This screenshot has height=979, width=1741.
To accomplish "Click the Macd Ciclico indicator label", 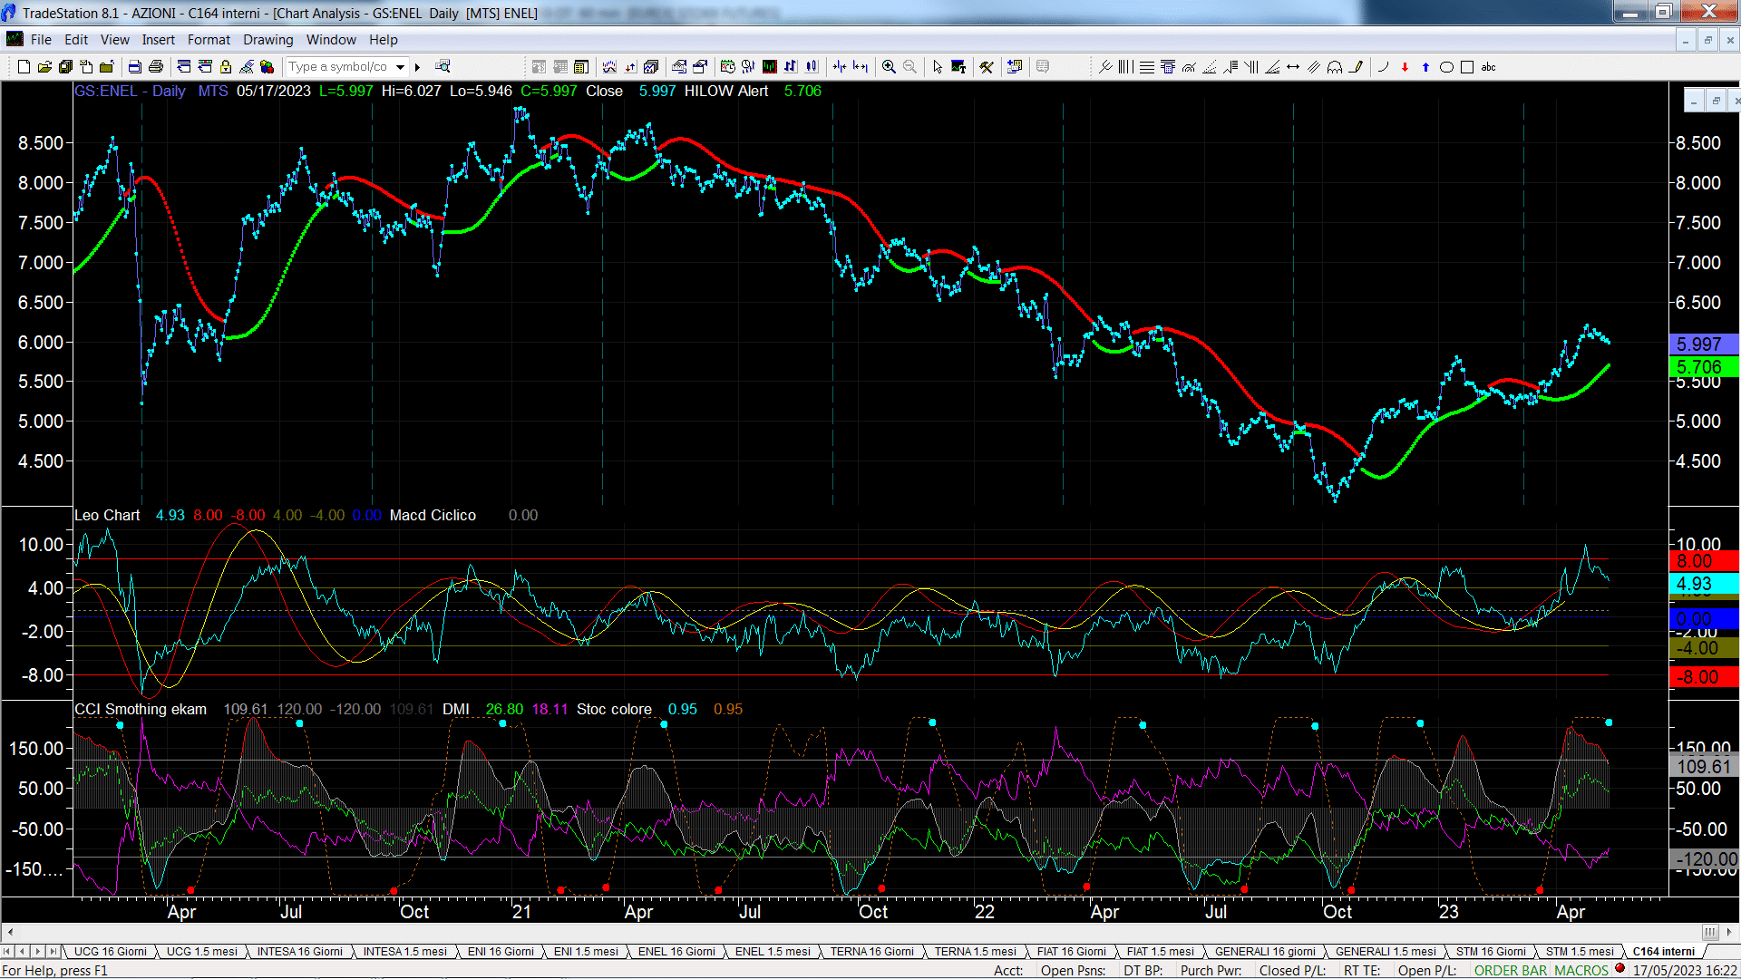I will [433, 515].
